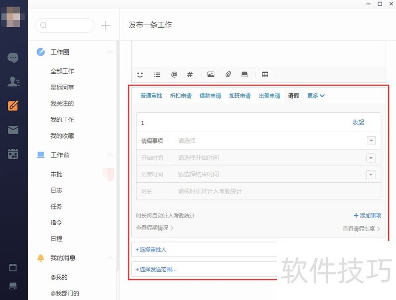Open the 开始时间 dropdown arrow
This screenshot has width=396, height=300.
(x=371, y=158)
